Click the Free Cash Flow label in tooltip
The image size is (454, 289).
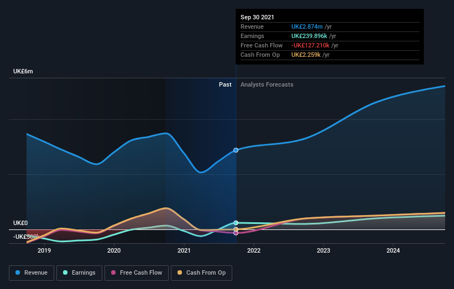click(262, 45)
